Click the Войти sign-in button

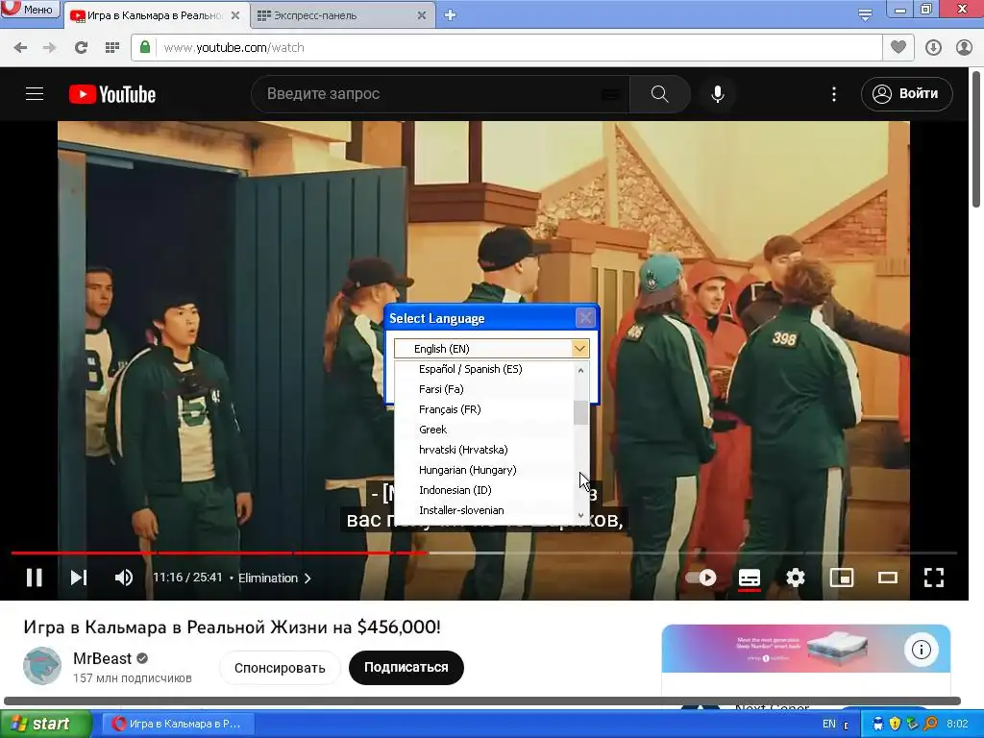tap(907, 94)
